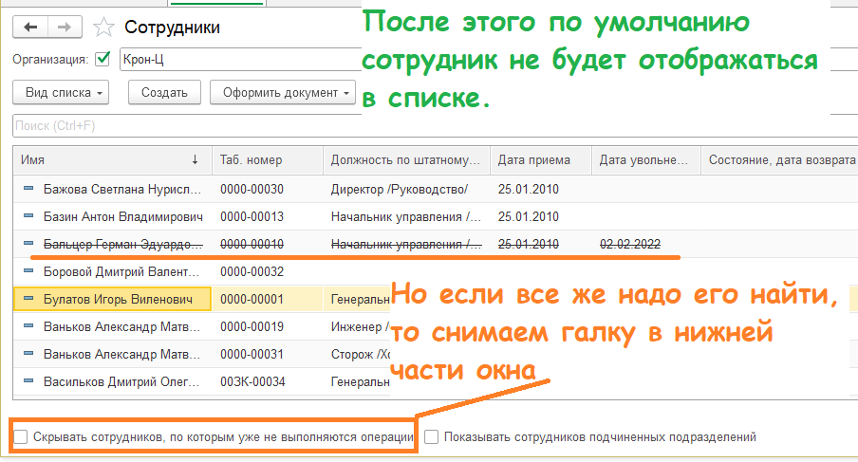858x462 pixels.
Task: Go forward with the right arrow button
Action: [65, 27]
